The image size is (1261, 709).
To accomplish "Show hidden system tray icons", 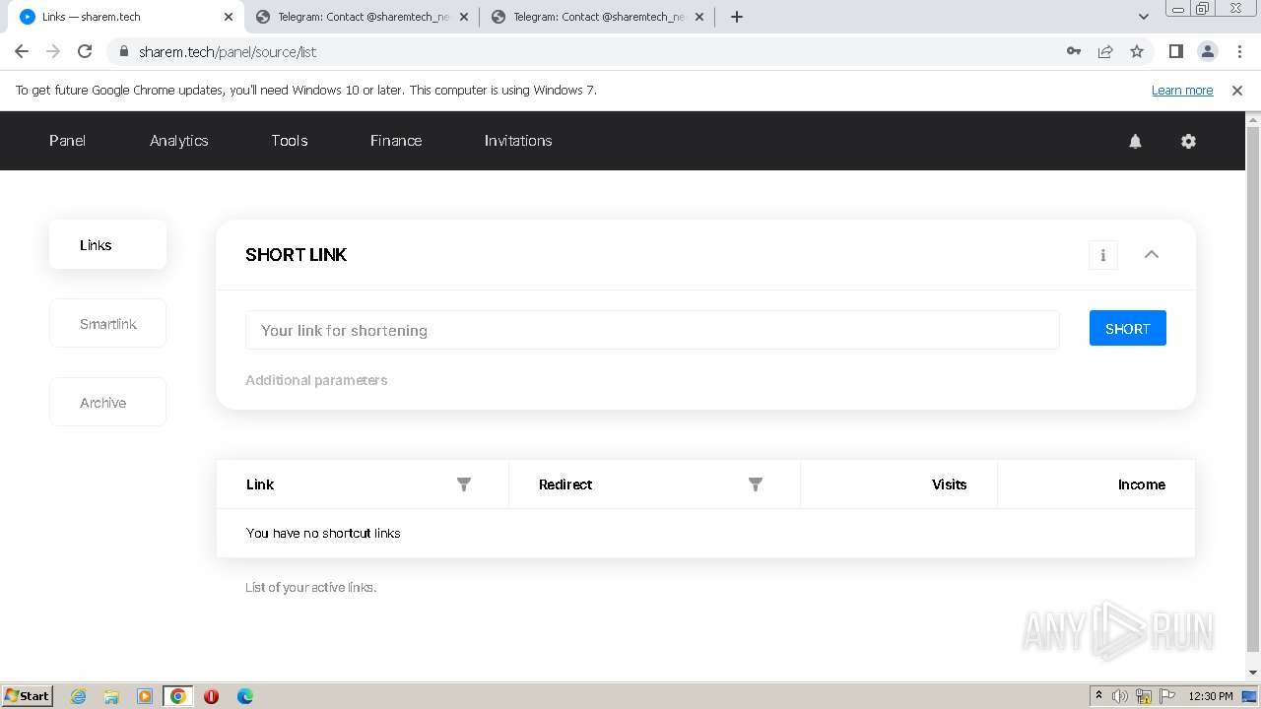I will click(x=1098, y=695).
